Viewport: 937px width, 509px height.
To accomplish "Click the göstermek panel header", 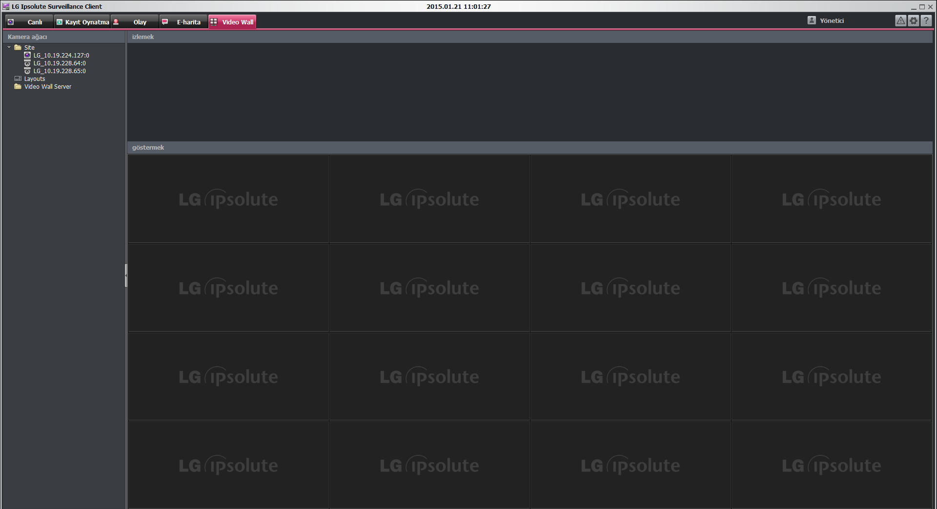I will pos(530,148).
